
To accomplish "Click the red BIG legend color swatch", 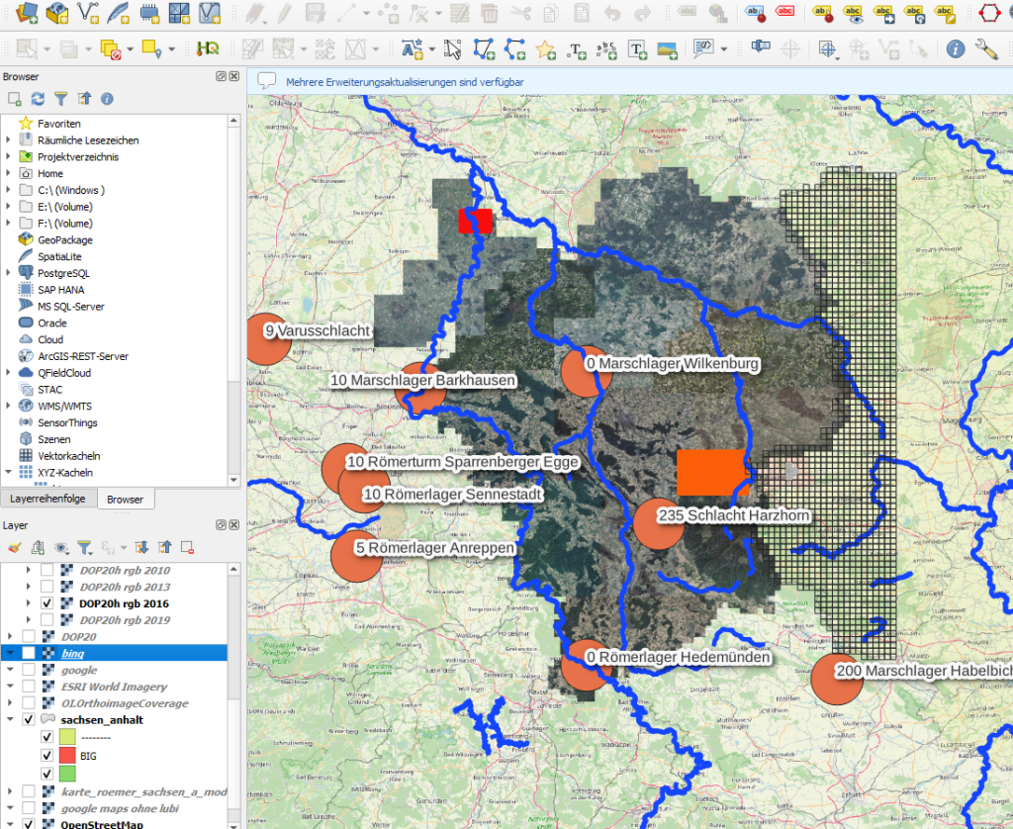I will 67,755.
